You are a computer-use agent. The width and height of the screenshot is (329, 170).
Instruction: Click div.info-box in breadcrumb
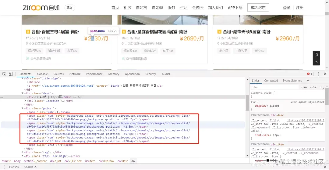106,161
